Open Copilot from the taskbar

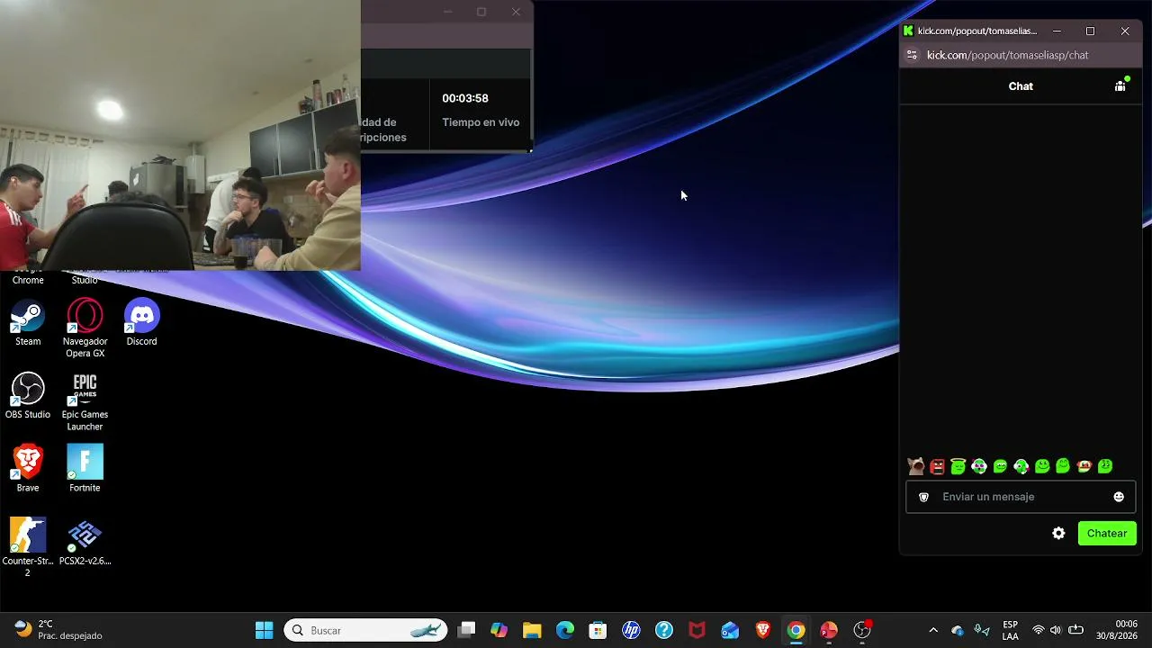pos(499,630)
